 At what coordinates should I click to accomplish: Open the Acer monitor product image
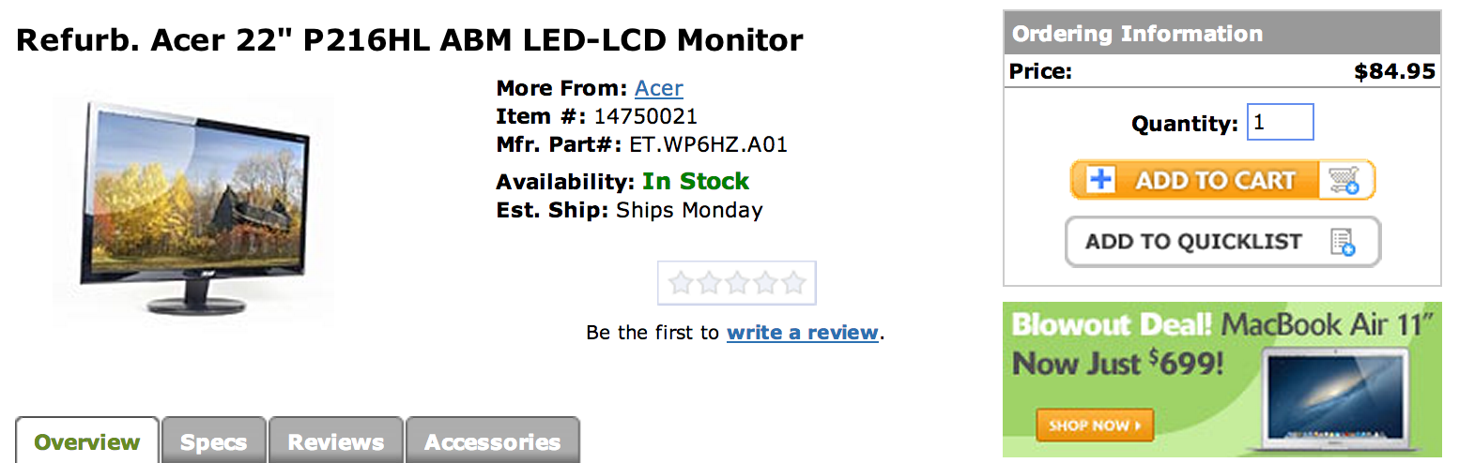pos(192,207)
